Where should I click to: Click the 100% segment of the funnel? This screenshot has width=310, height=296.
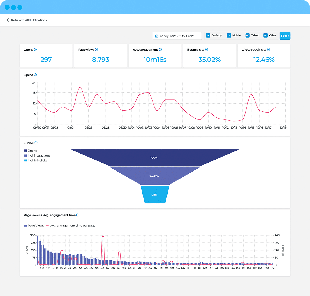pos(154,157)
